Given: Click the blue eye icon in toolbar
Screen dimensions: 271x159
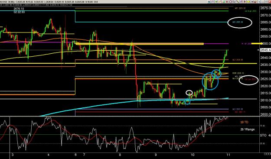Looking at the screenshot, I should pyautogui.click(x=209, y=2).
